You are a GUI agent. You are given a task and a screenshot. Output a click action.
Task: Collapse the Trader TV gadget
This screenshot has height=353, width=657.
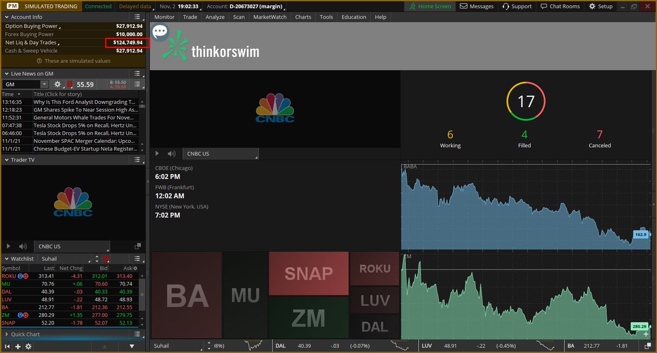pyautogui.click(x=6, y=160)
